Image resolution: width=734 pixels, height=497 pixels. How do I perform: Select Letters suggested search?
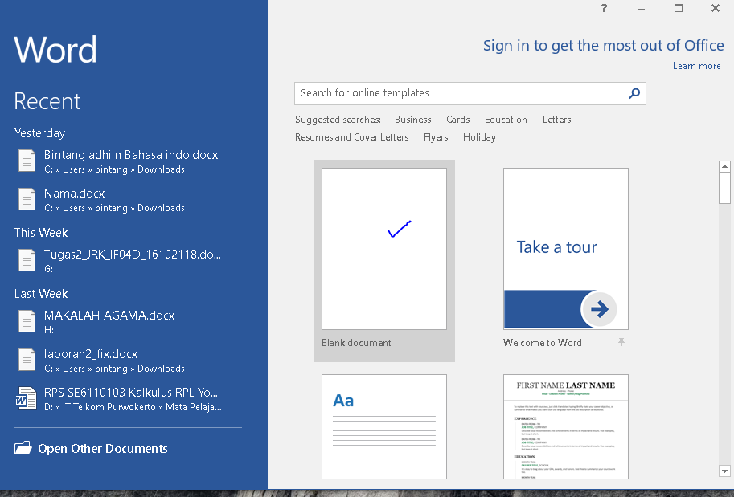(556, 120)
